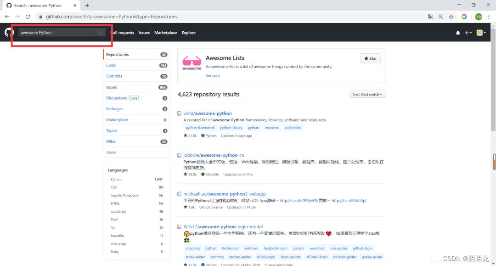
Task: Click the 1.8k stars count
Action: pos(189,207)
